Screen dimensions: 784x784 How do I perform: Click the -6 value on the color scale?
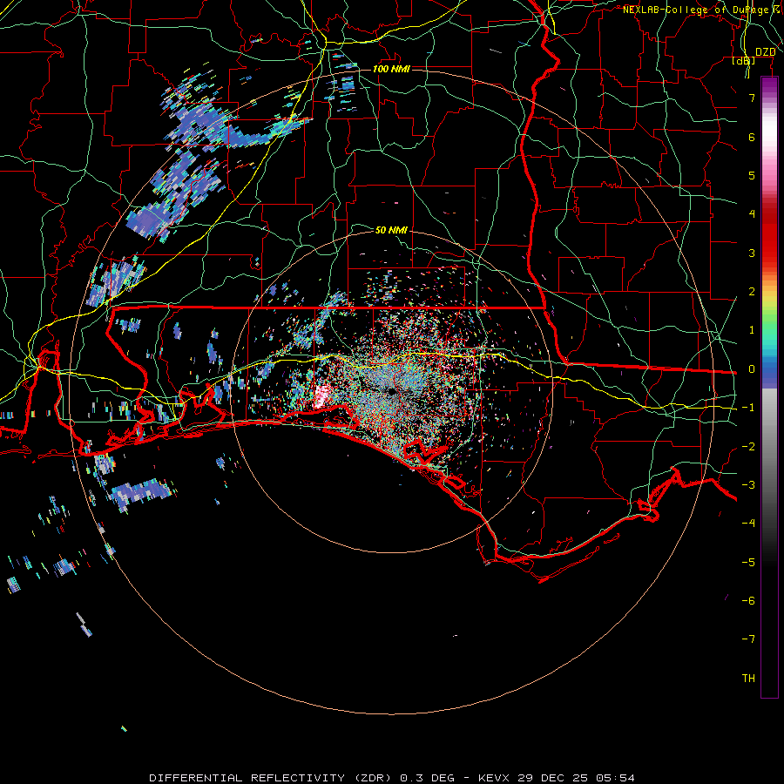(x=748, y=601)
